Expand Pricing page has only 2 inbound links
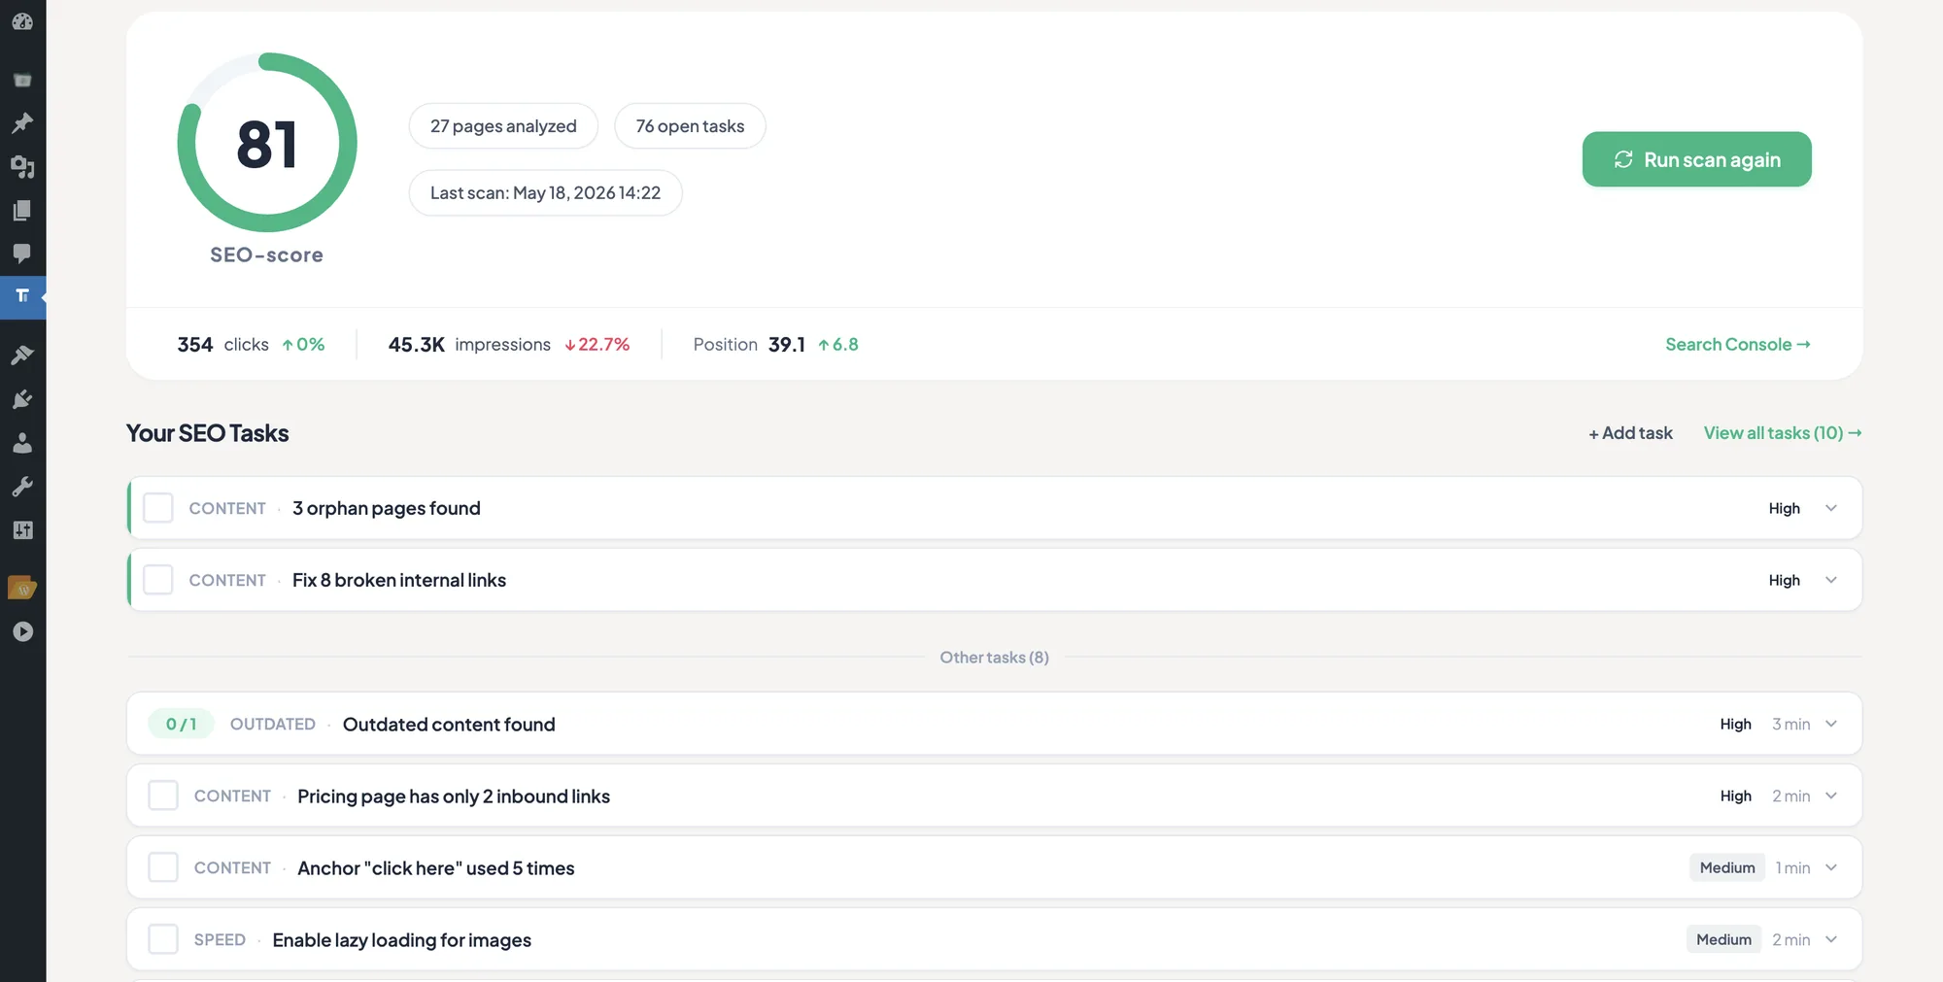This screenshot has height=982, width=1943. coord(1831,796)
